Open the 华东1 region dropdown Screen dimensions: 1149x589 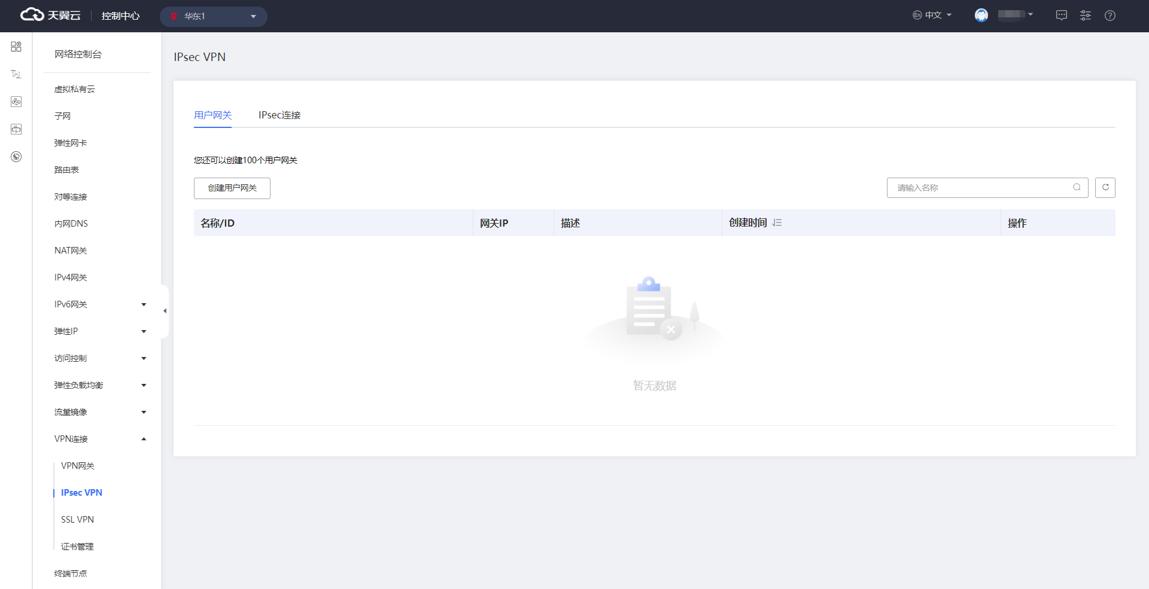213,16
